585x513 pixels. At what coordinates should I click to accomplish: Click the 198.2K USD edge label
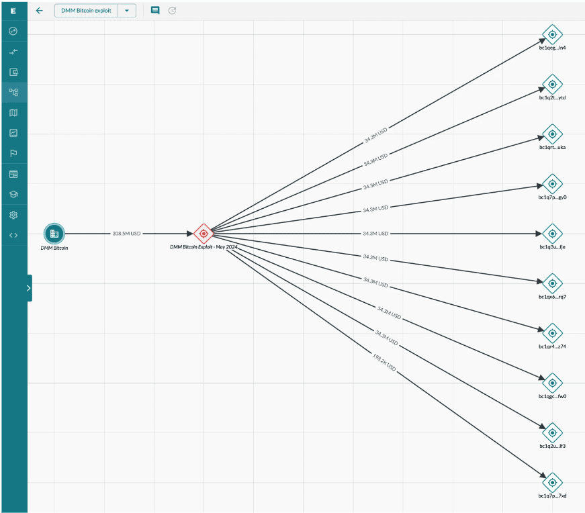(384, 362)
